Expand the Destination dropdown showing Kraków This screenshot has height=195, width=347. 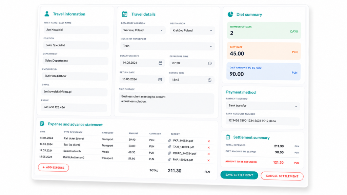[192, 30]
